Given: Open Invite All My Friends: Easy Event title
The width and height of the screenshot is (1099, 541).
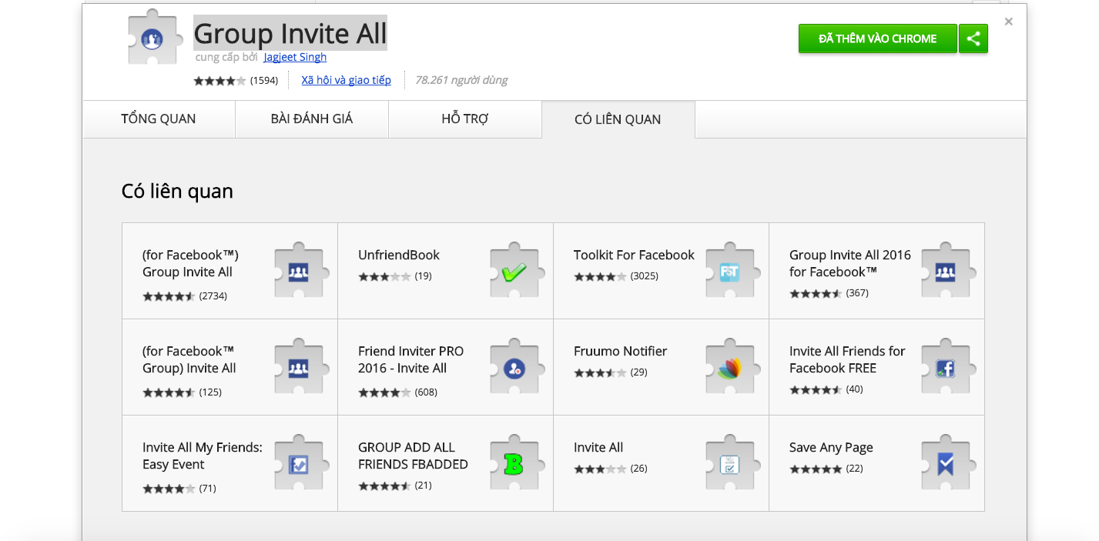Looking at the screenshot, I should 203,456.
